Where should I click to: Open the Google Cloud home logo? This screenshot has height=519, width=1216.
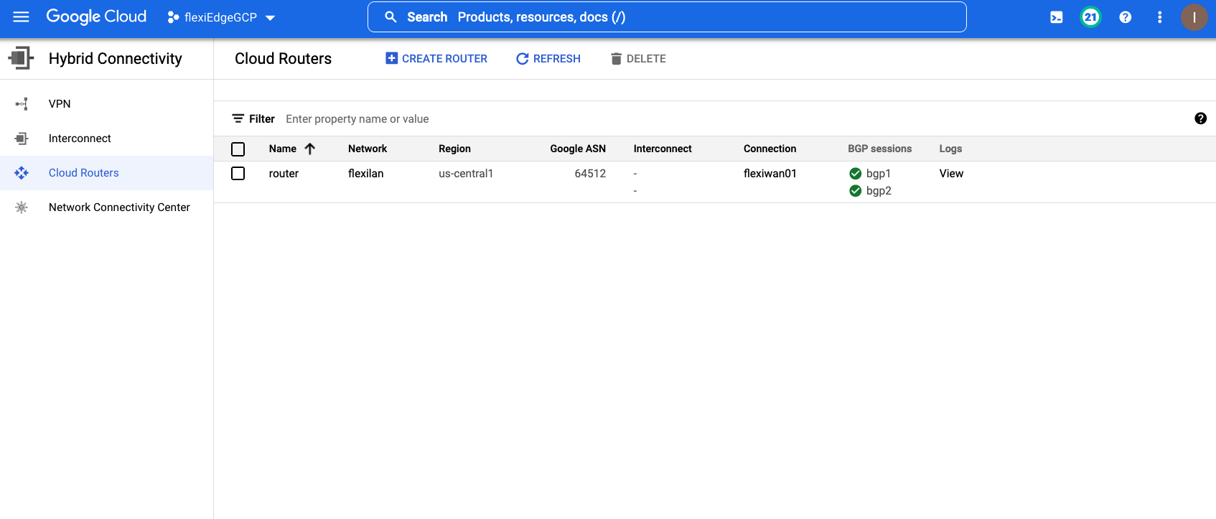96,17
